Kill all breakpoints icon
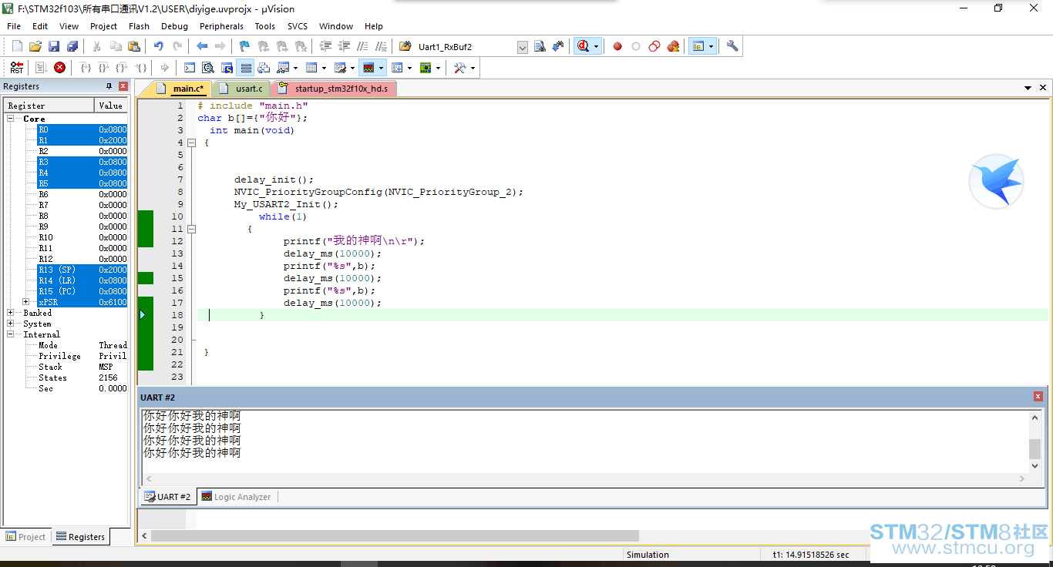Image resolution: width=1053 pixels, height=567 pixels. (673, 46)
